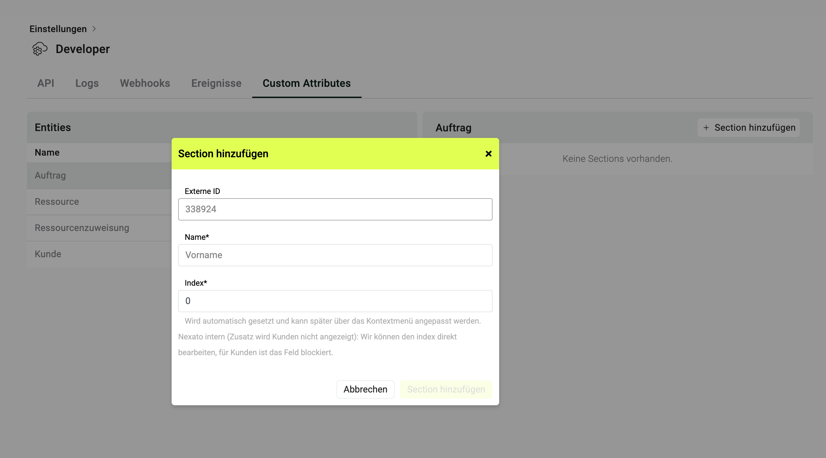Click the Developer cloud gear icon
The height and width of the screenshot is (458, 826).
click(40, 49)
